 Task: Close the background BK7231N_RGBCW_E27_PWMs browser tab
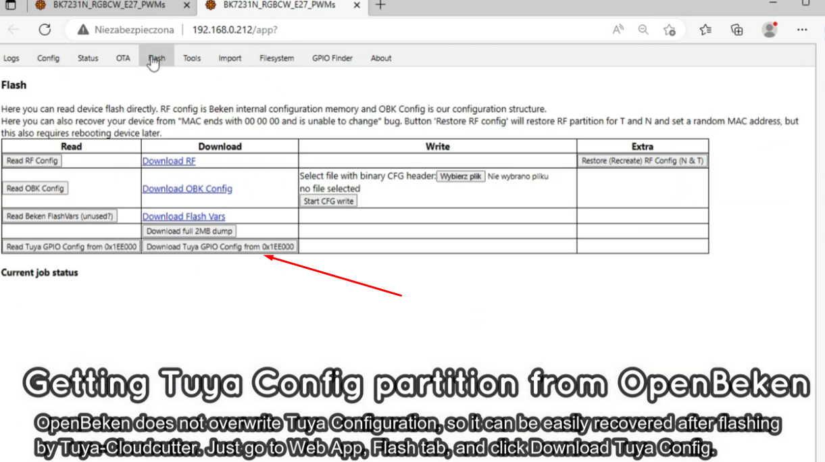[187, 5]
